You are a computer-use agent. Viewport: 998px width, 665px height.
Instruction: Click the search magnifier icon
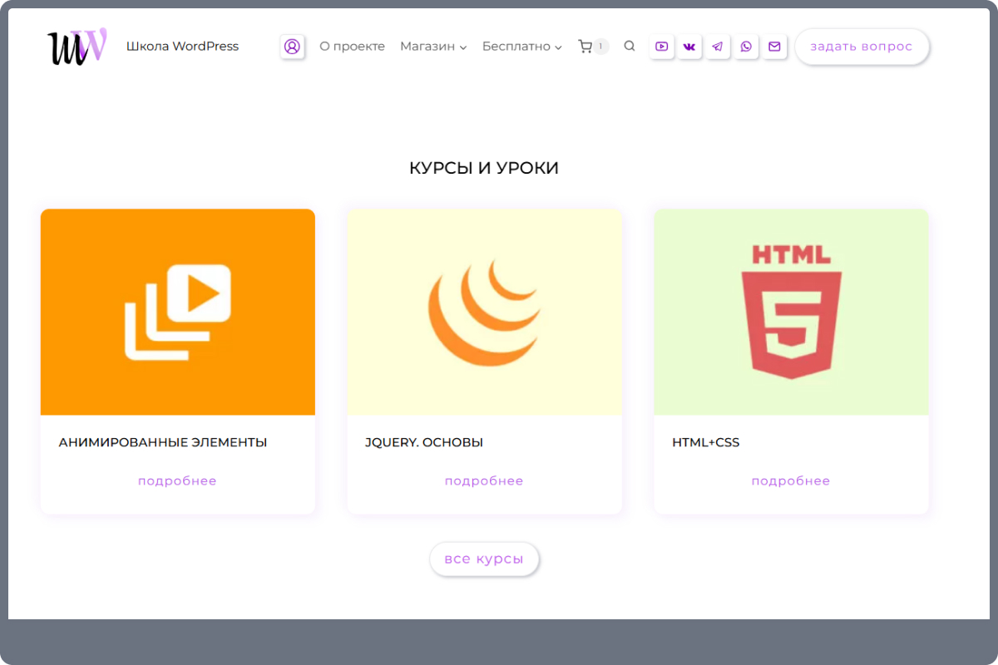pyautogui.click(x=630, y=47)
